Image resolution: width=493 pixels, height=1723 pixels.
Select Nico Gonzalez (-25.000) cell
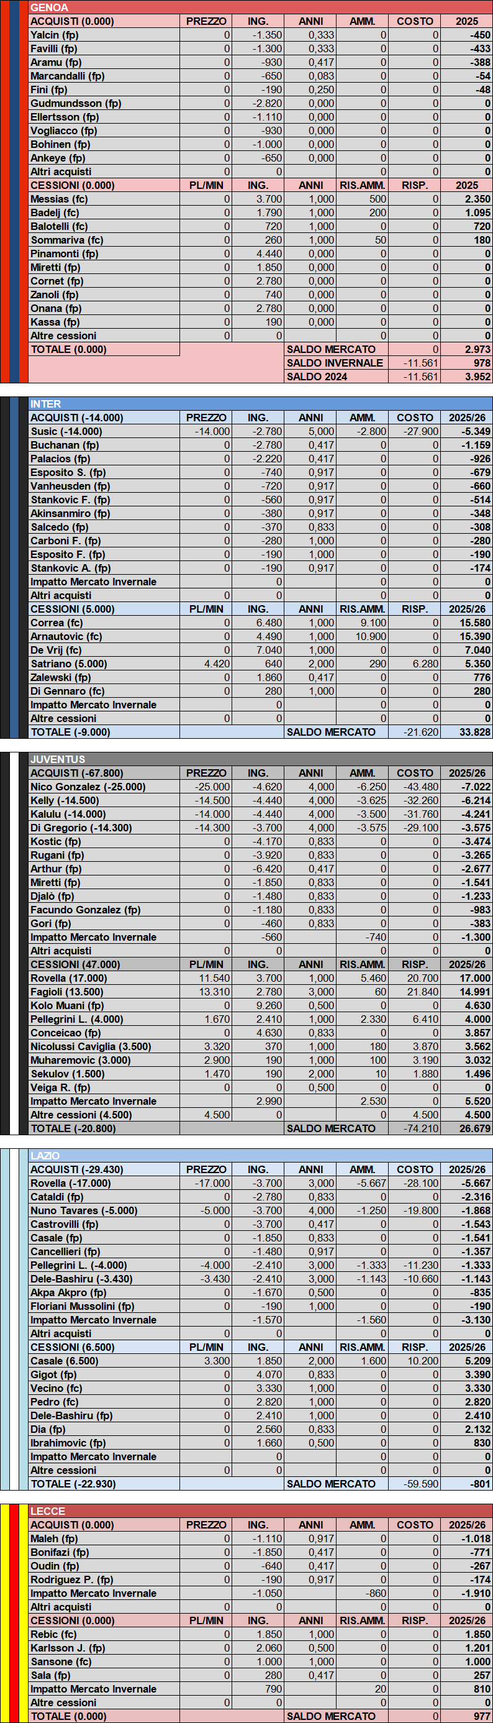[x=104, y=787]
